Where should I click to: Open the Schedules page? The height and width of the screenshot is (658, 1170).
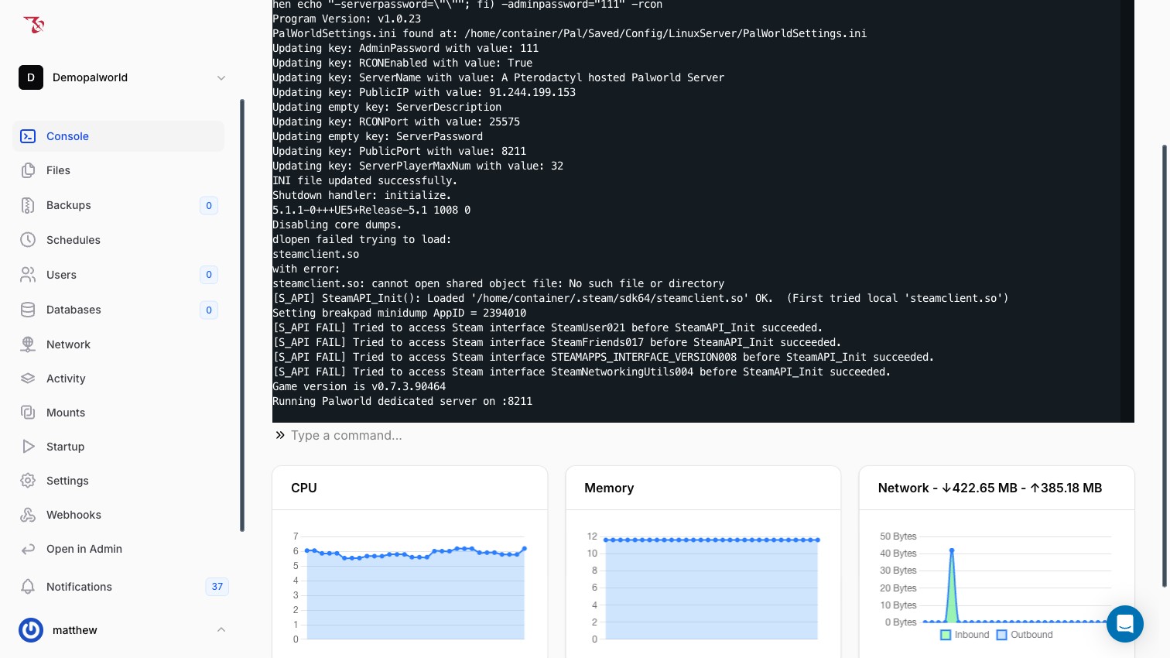click(x=118, y=240)
